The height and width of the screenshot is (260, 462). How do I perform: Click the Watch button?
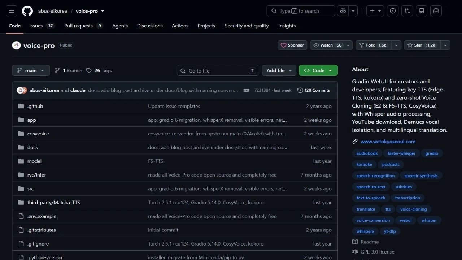coord(327,45)
